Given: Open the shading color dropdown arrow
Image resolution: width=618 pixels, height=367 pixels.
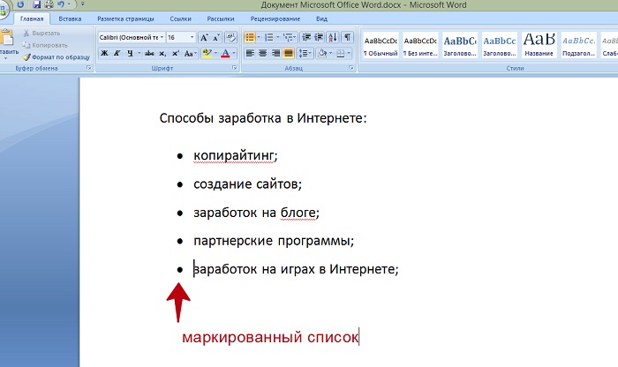Looking at the screenshot, I should (x=330, y=53).
